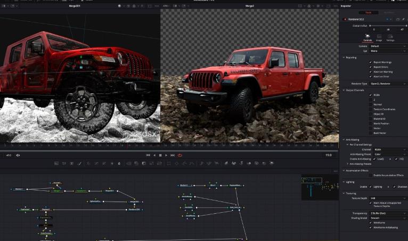Add a Shape3D node from the toolbar
408x241 pixels.
(234, 163)
